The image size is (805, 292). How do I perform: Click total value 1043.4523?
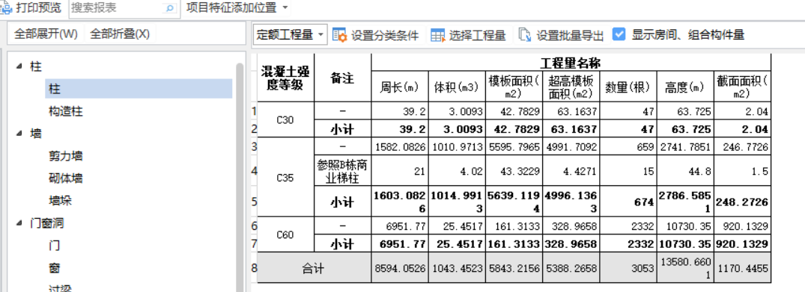pyautogui.click(x=457, y=267)
